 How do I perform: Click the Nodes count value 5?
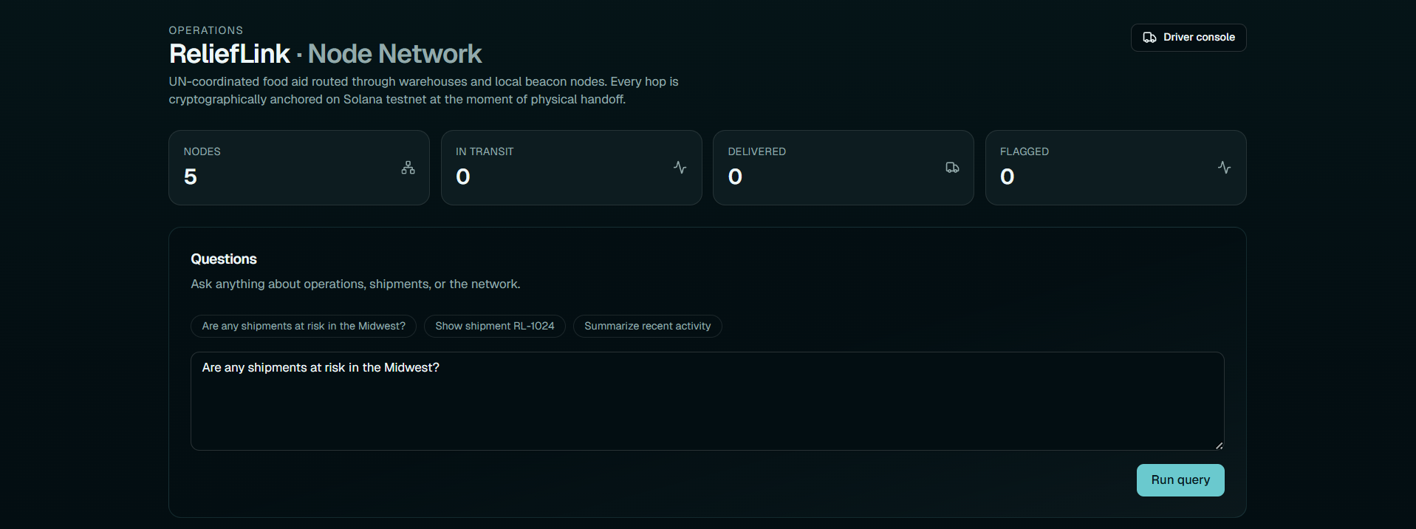click(191, 177)
